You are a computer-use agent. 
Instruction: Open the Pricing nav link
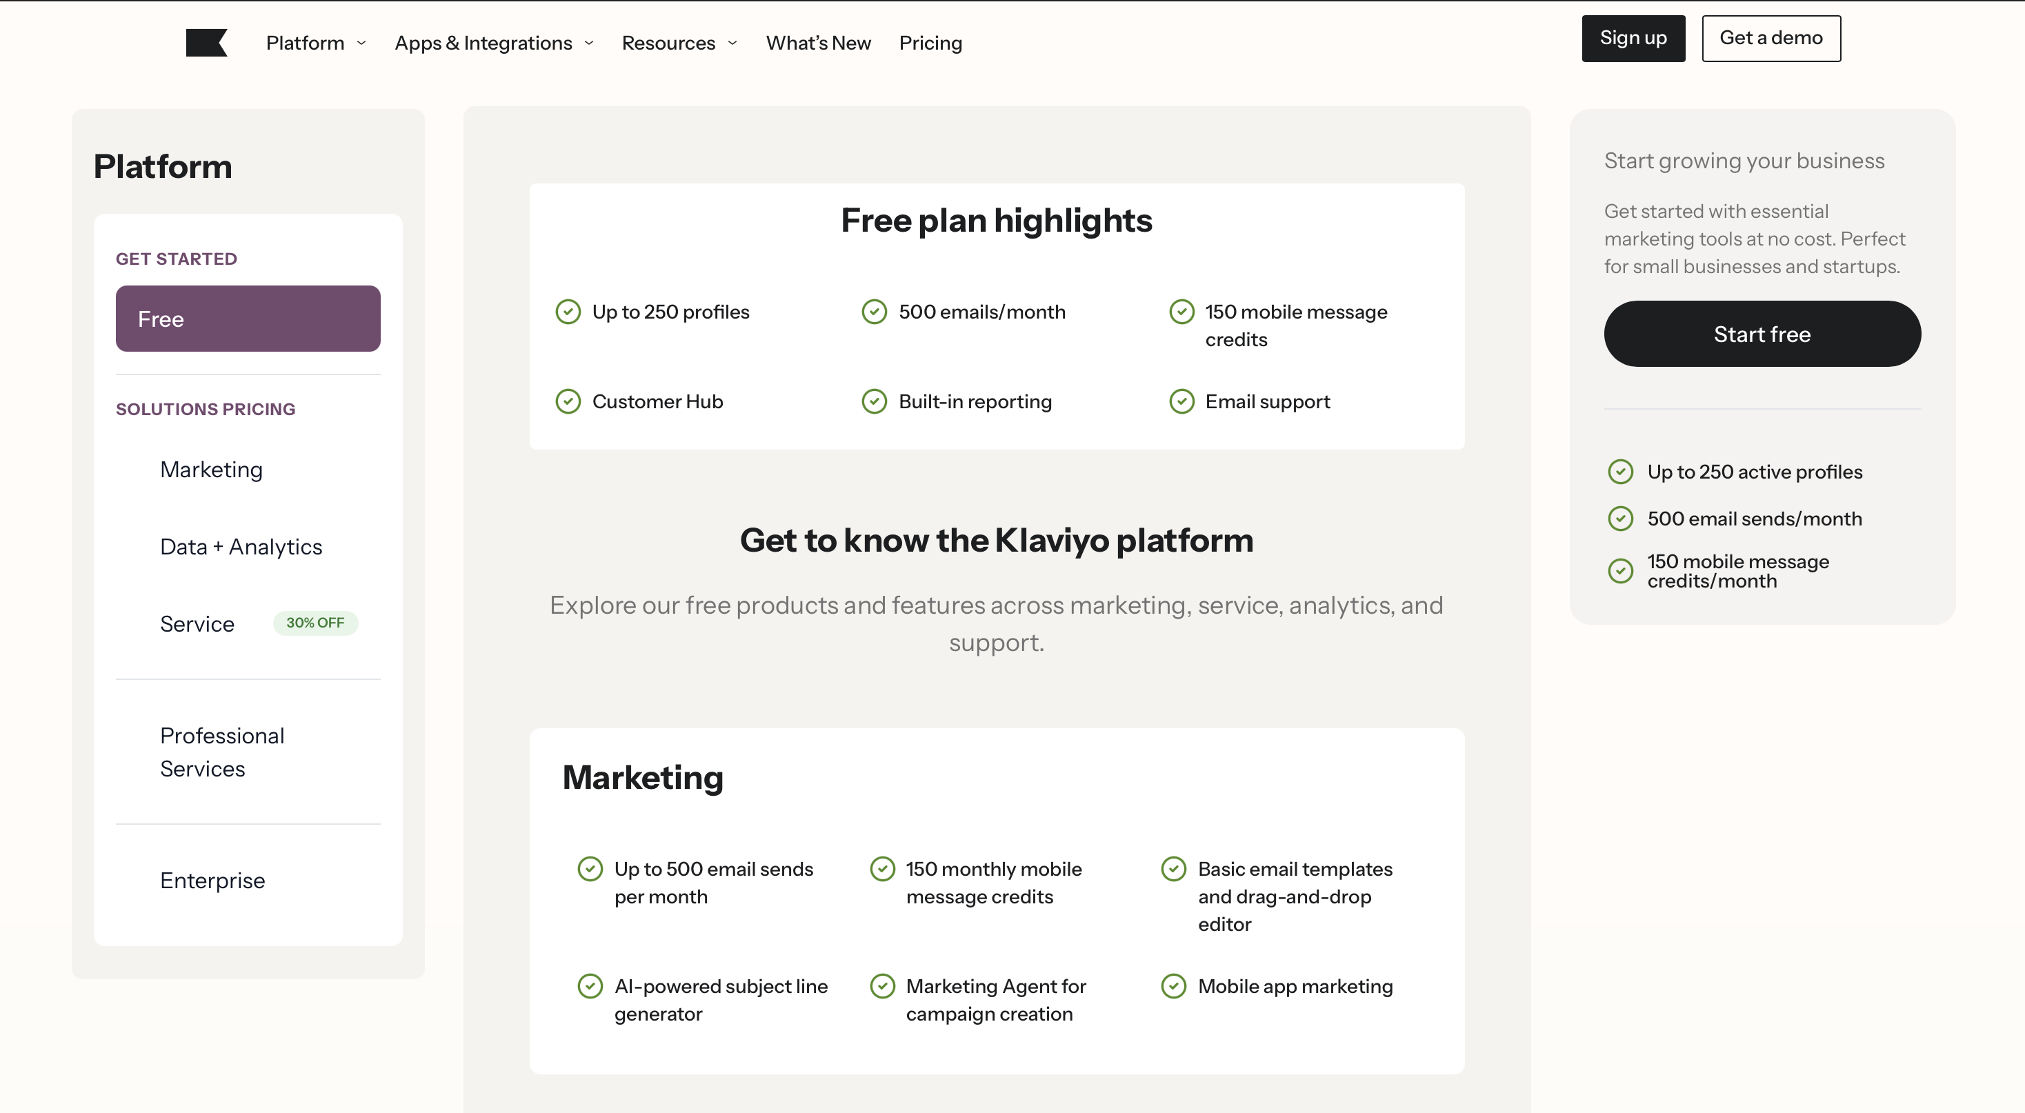tap(930, 43)
